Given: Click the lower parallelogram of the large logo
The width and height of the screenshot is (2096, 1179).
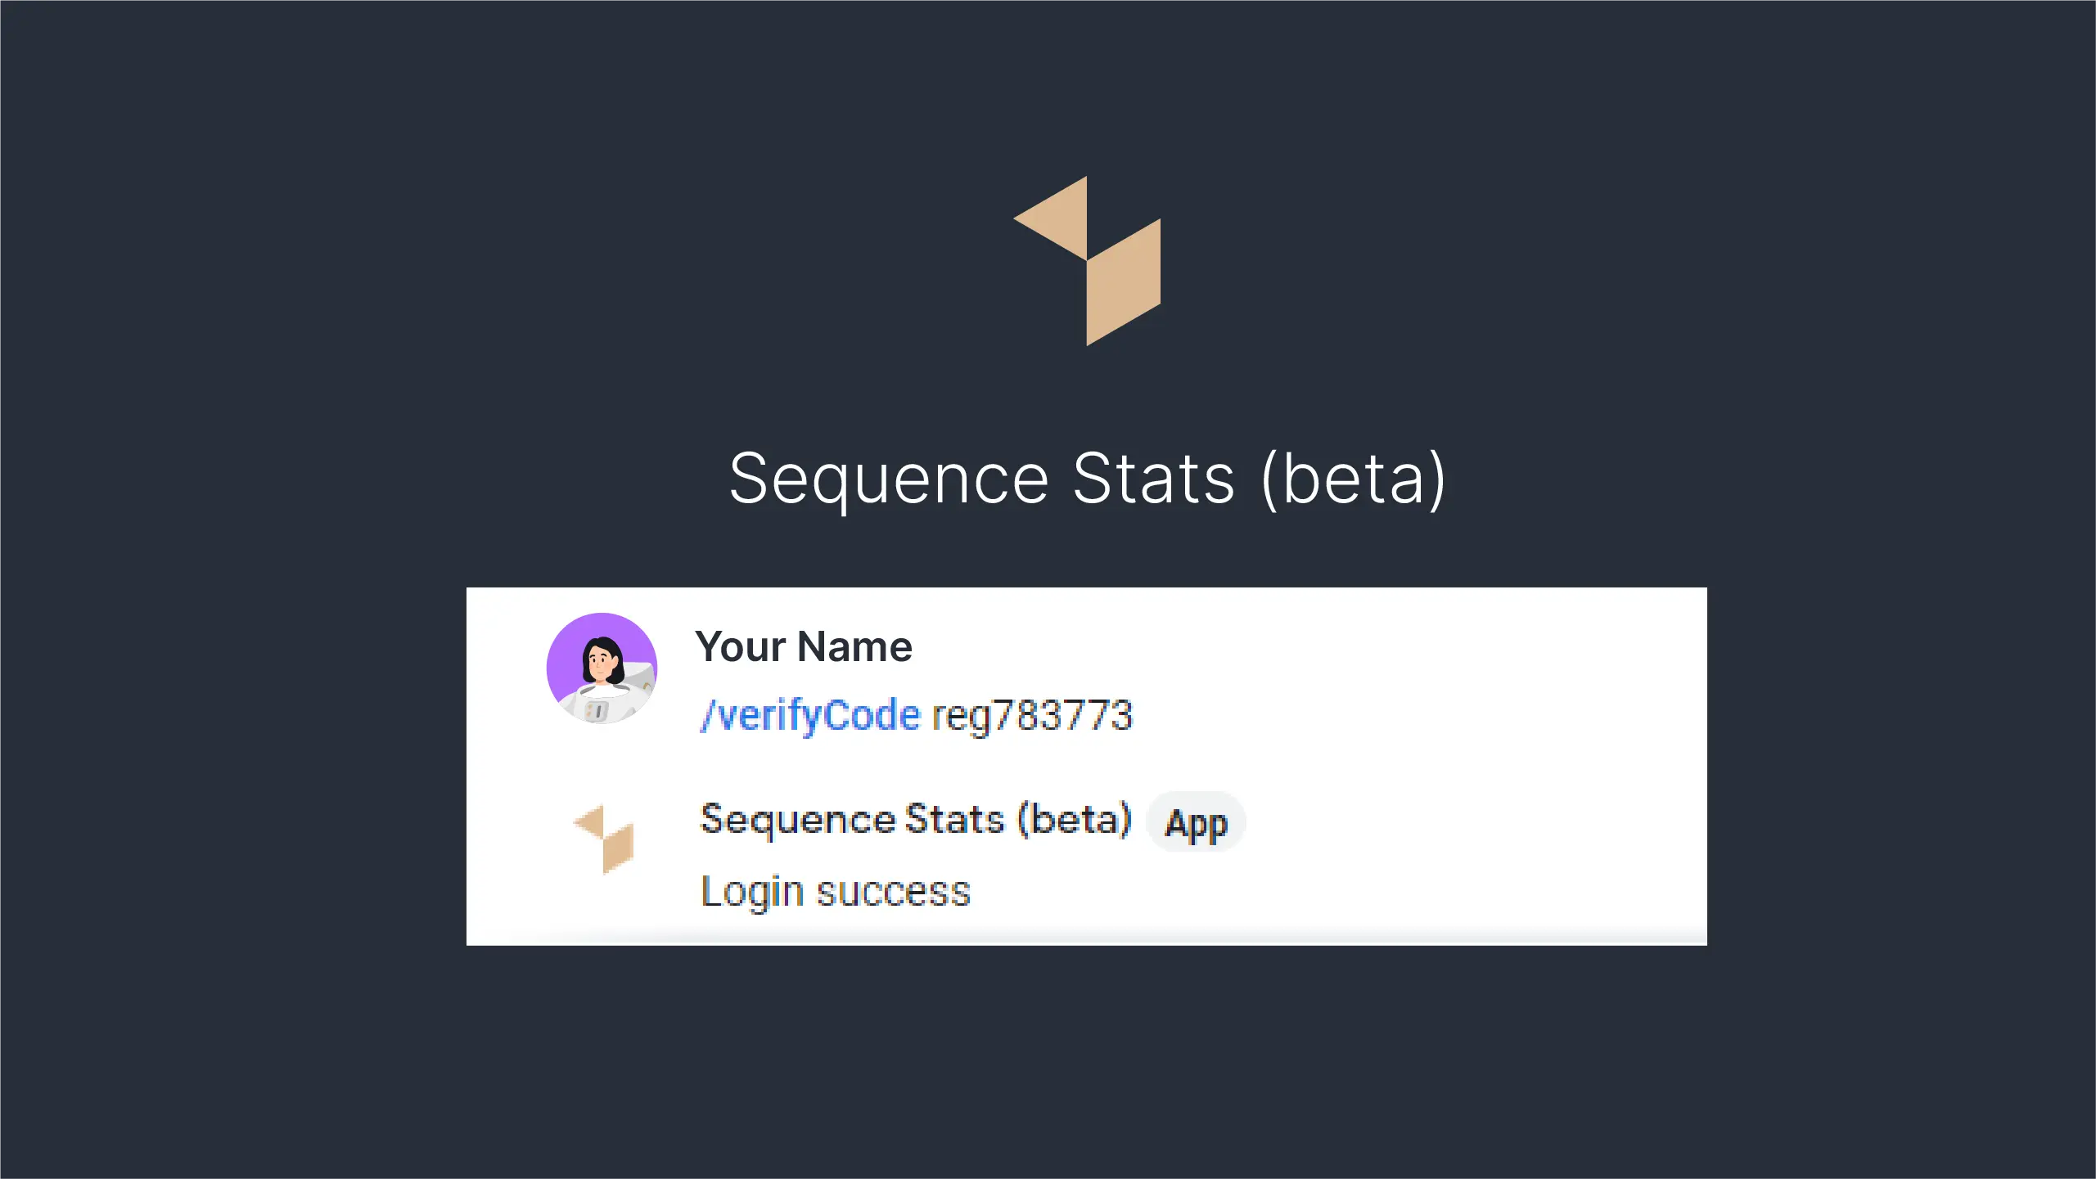Looking at the screenshot, I should pos(1124,282).
